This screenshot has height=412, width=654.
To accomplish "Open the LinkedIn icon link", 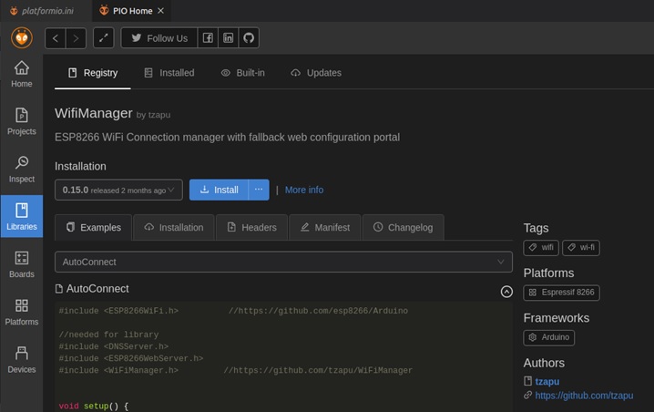I will click(x=228, y=38).
